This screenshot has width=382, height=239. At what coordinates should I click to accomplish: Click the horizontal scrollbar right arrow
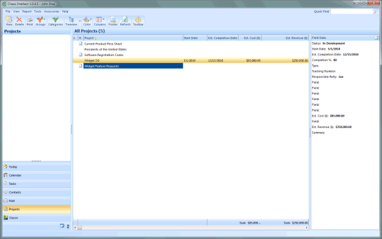[307, 228]
